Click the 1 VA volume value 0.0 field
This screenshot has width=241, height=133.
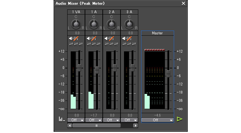point(76,115)
